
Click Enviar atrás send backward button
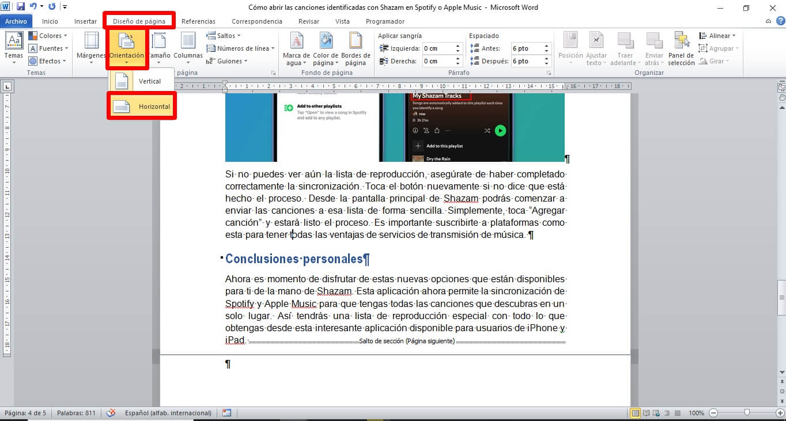tap(654, 48)
